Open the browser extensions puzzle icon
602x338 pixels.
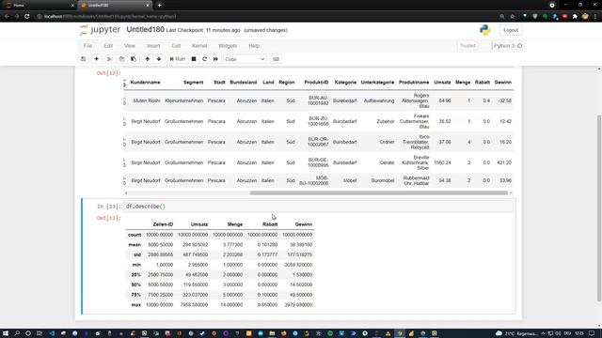pos(575,17)
